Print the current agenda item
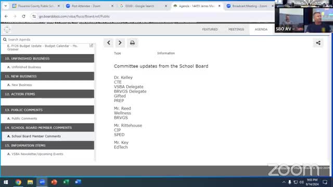 pyautogui.click(x=132, y=43)
